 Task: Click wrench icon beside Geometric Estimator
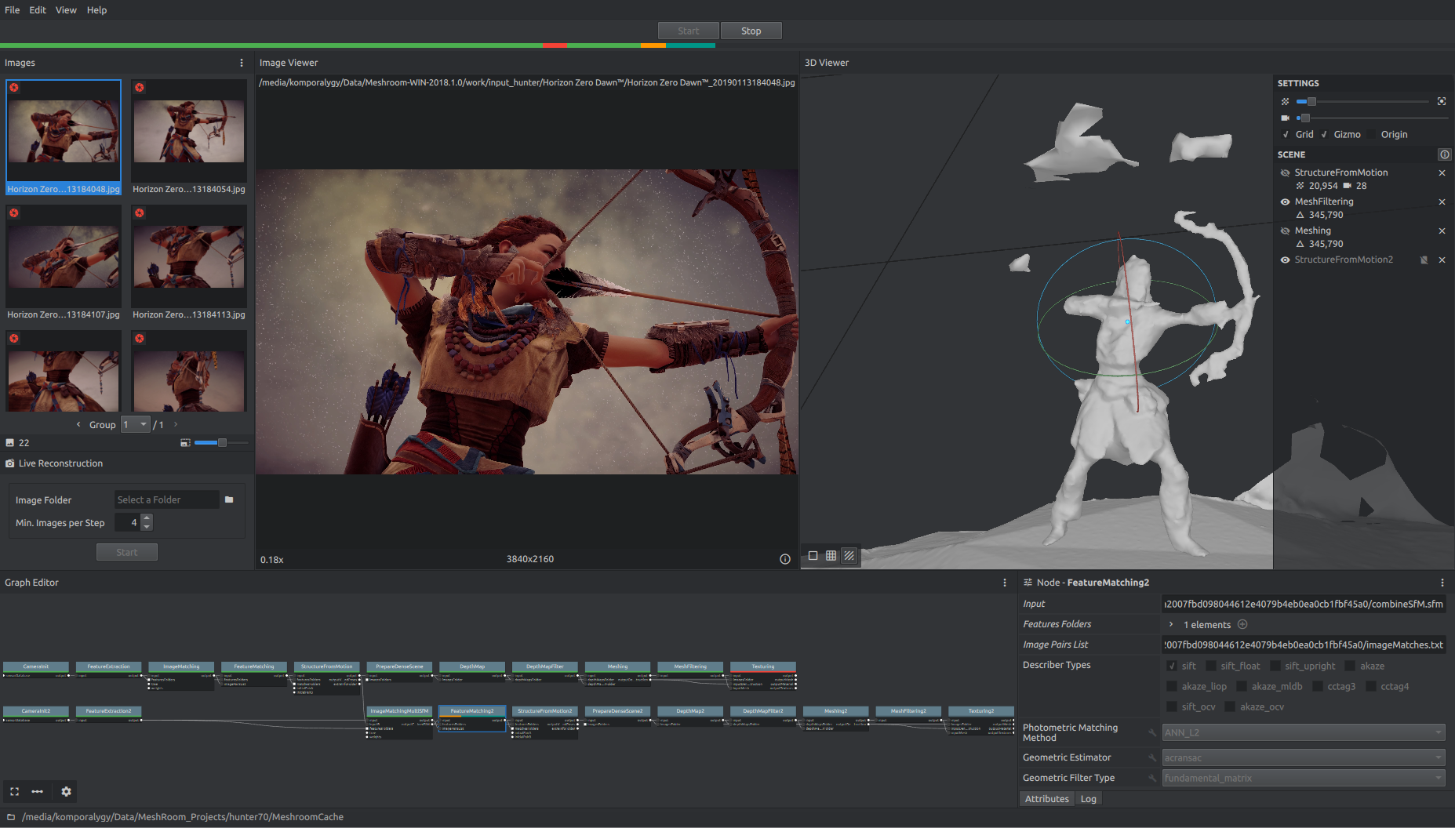click(1152, 757)
